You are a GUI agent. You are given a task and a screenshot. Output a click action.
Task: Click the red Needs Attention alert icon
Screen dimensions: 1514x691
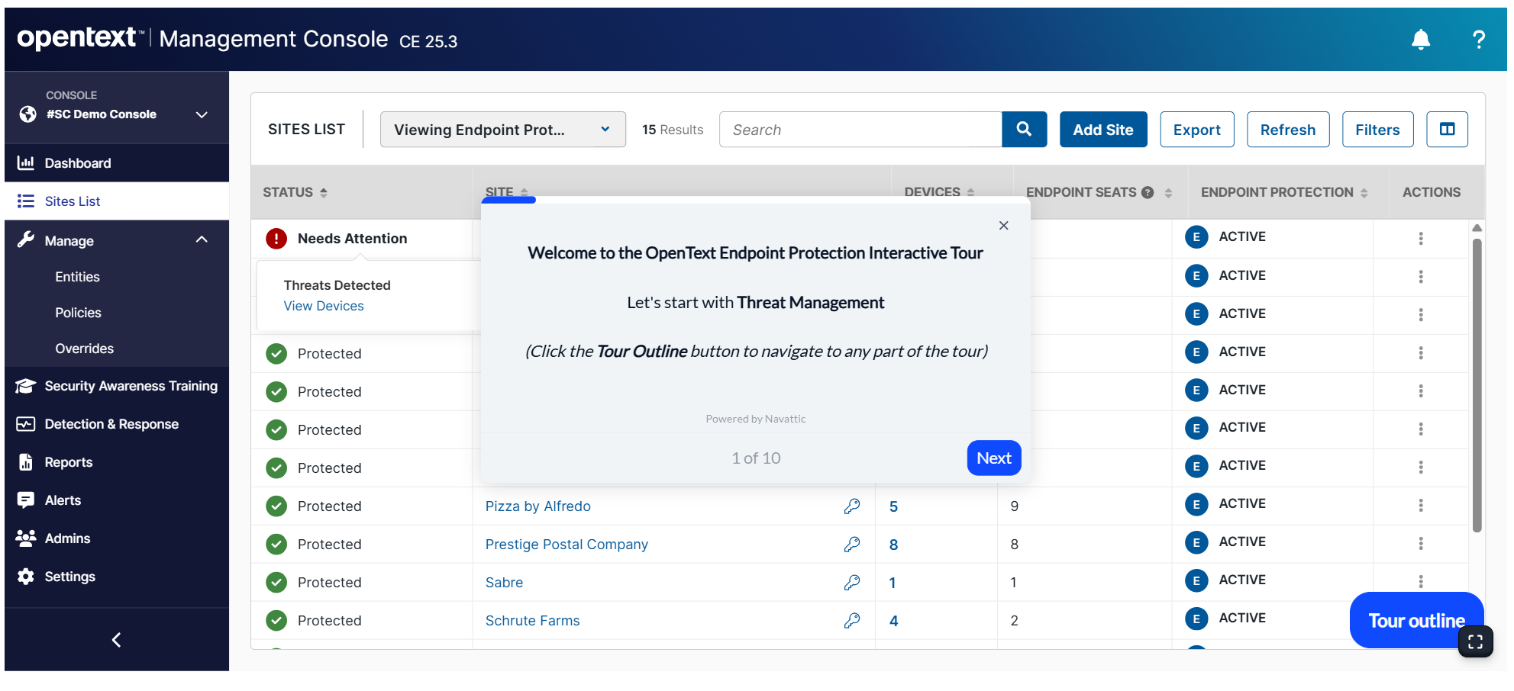point(276,239)
